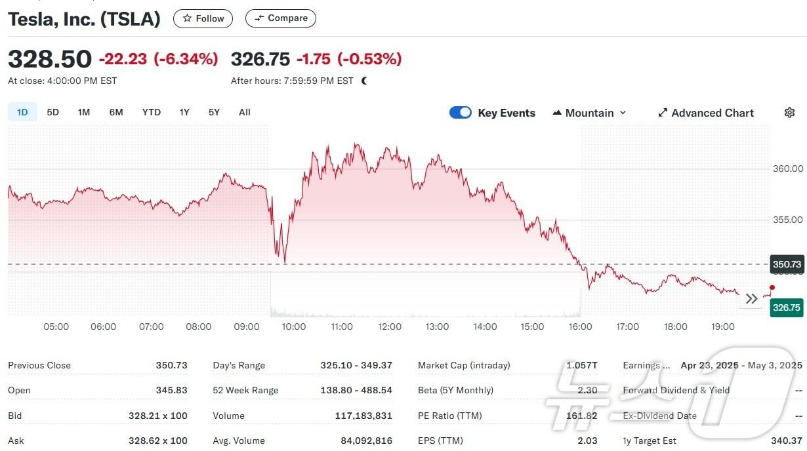807x451 pixels.
Task: Select the Mountain chart type icon
Action: 556,112
